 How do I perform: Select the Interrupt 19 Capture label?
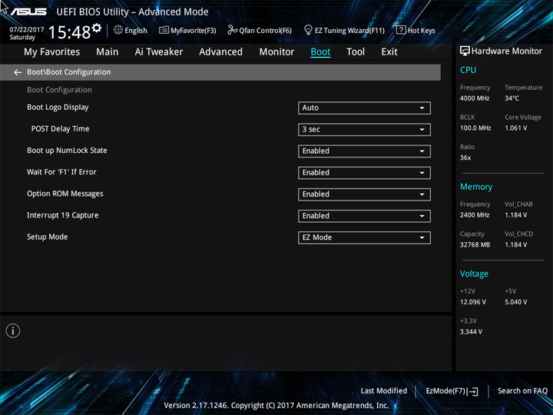(63, 215)
